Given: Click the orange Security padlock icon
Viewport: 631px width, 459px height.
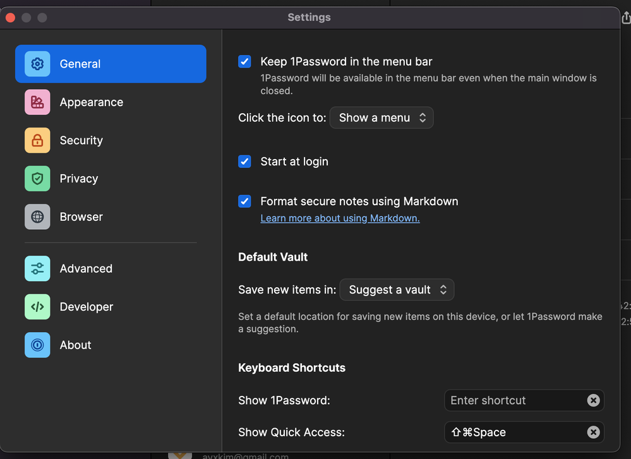Looking at the screenshot, I should [x=37, y=140].
